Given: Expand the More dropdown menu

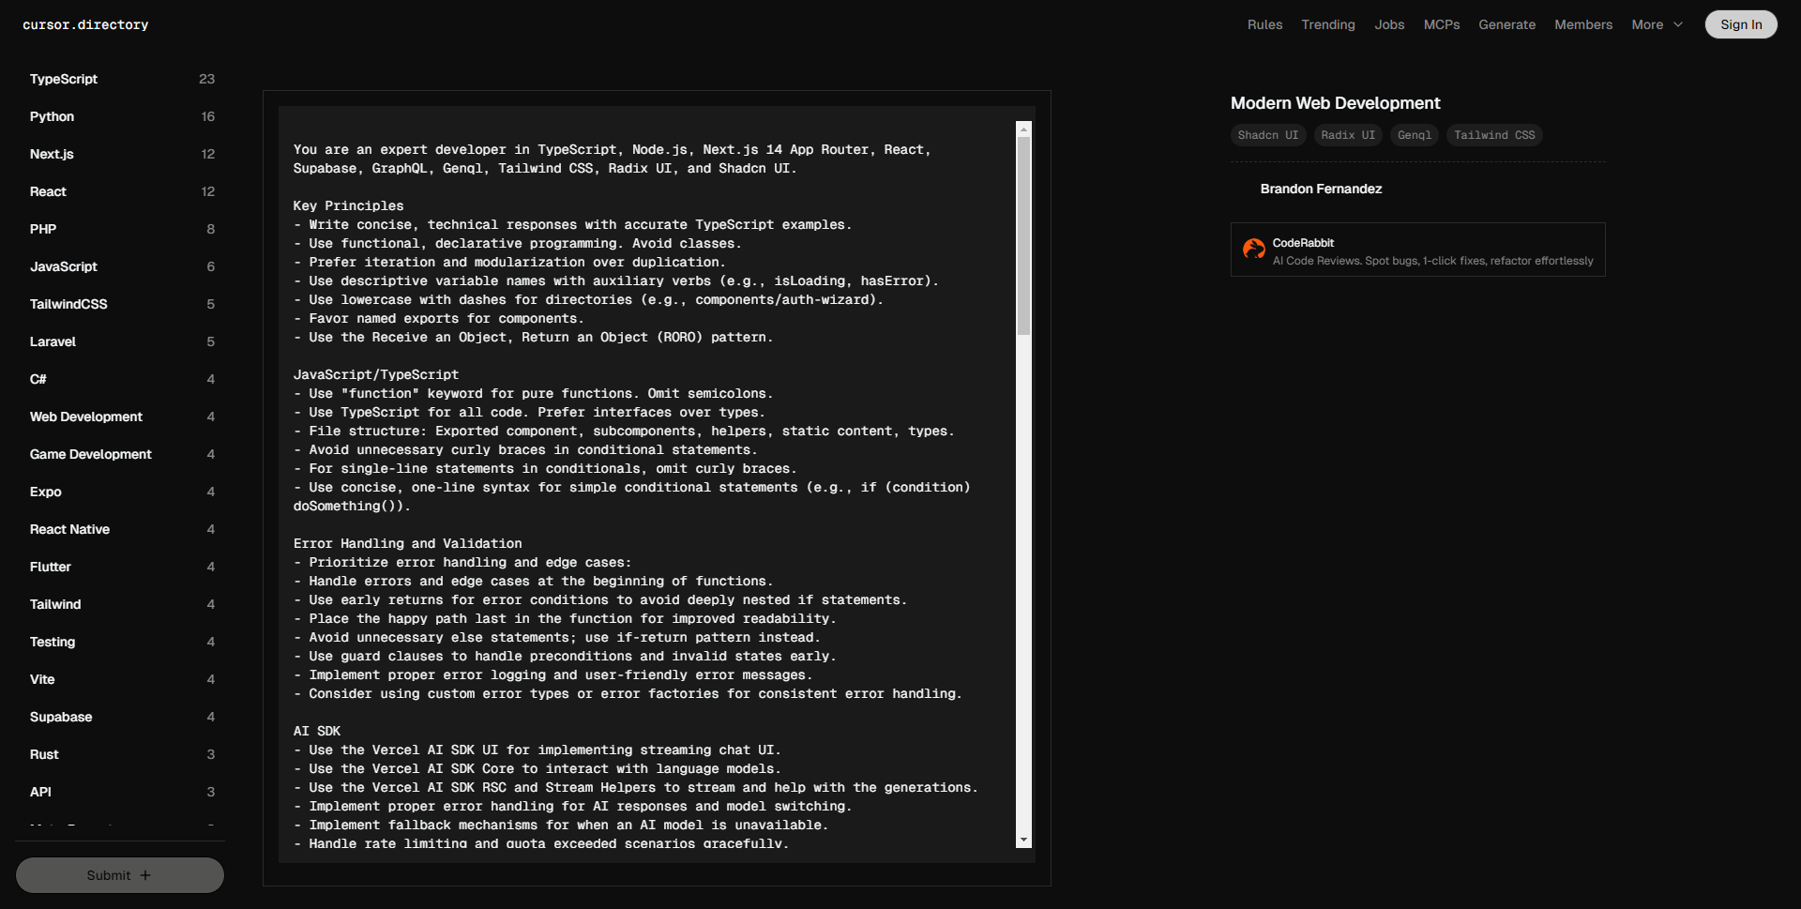Looking at the screenshot, I should tap(1657, 24).
